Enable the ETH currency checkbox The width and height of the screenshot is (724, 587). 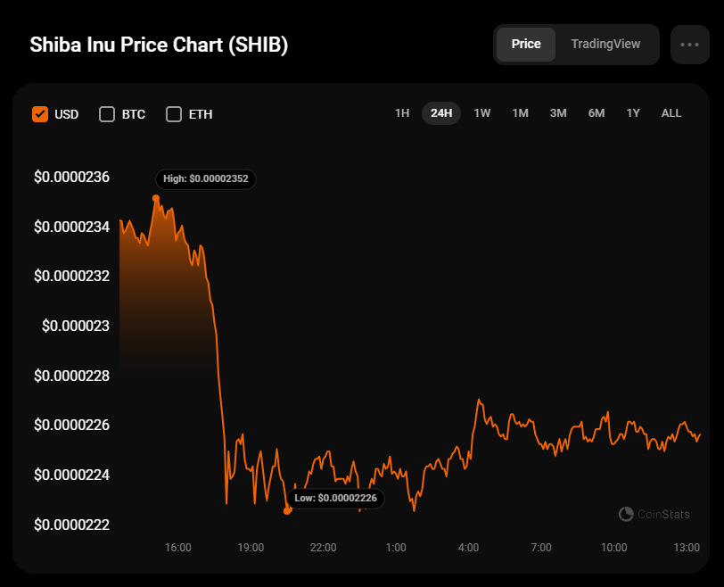tap(174, 114)
